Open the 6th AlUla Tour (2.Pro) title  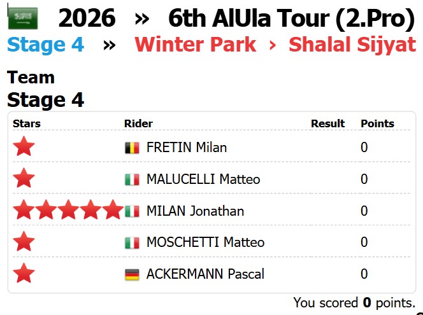click(x=291, y=19)
